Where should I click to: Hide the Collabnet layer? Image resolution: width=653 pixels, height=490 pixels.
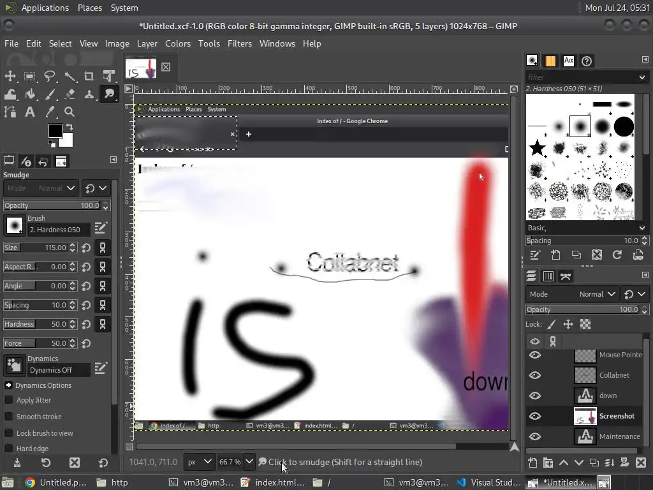coord(535,375)
